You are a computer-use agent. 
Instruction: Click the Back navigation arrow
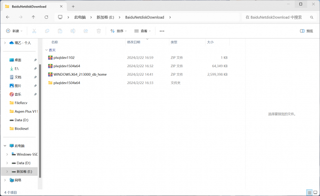click(x=8, y=17)
